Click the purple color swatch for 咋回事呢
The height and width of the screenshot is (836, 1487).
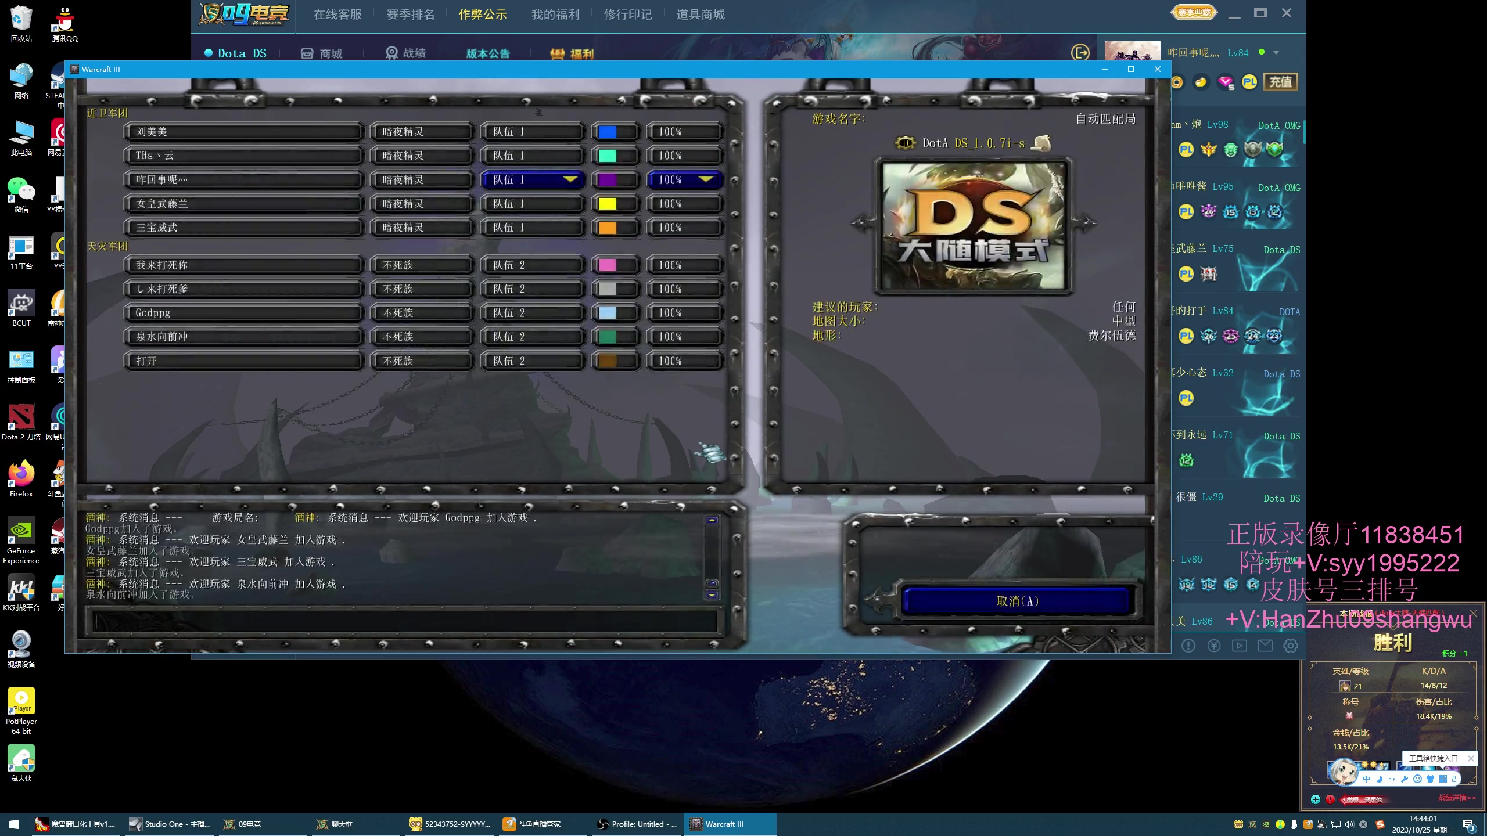pos(608,180)
